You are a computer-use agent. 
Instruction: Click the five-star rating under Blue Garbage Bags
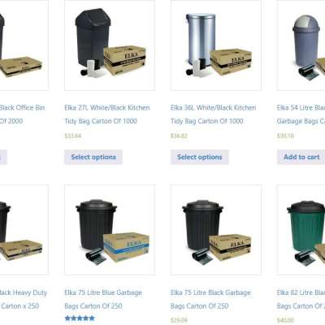click(x=80, y=318)
